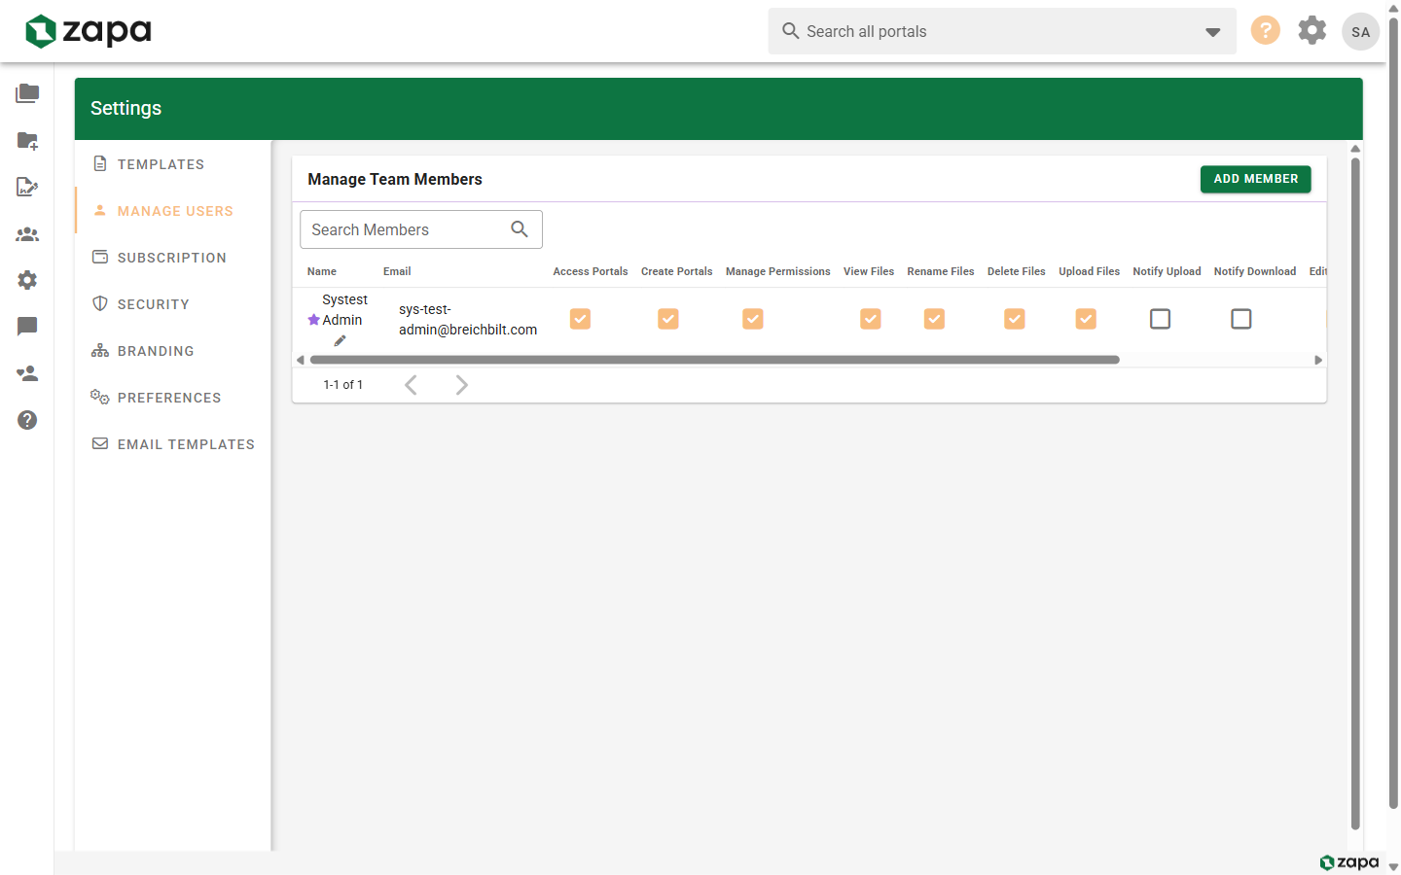Viewport: 1401px width, 875px height.
Task: Click the settings panel vertical scrollbar
Action: coord(1355,494)
